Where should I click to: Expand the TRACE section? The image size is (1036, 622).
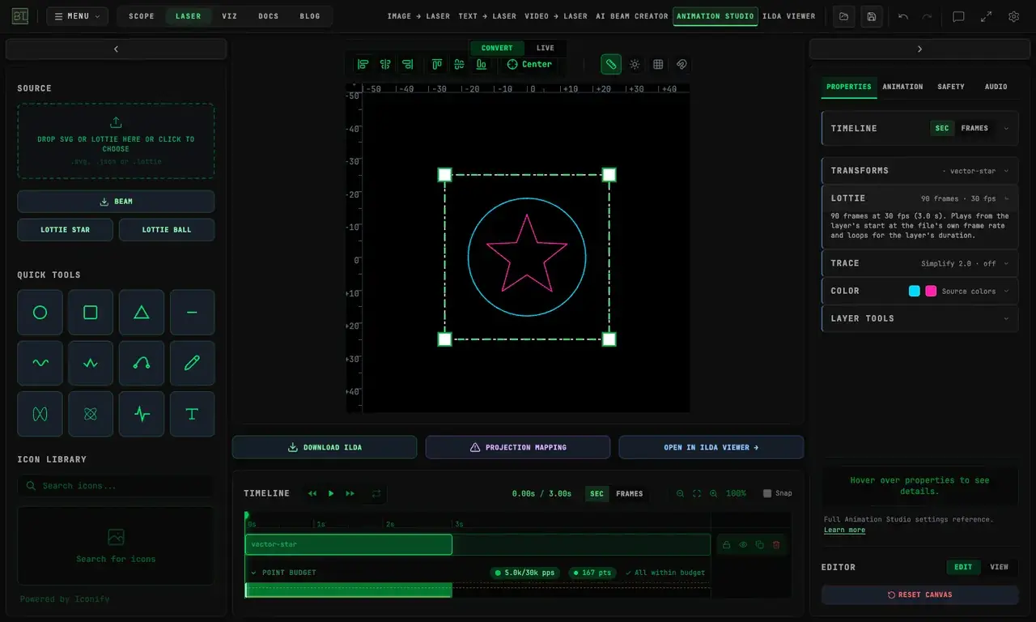919,263
